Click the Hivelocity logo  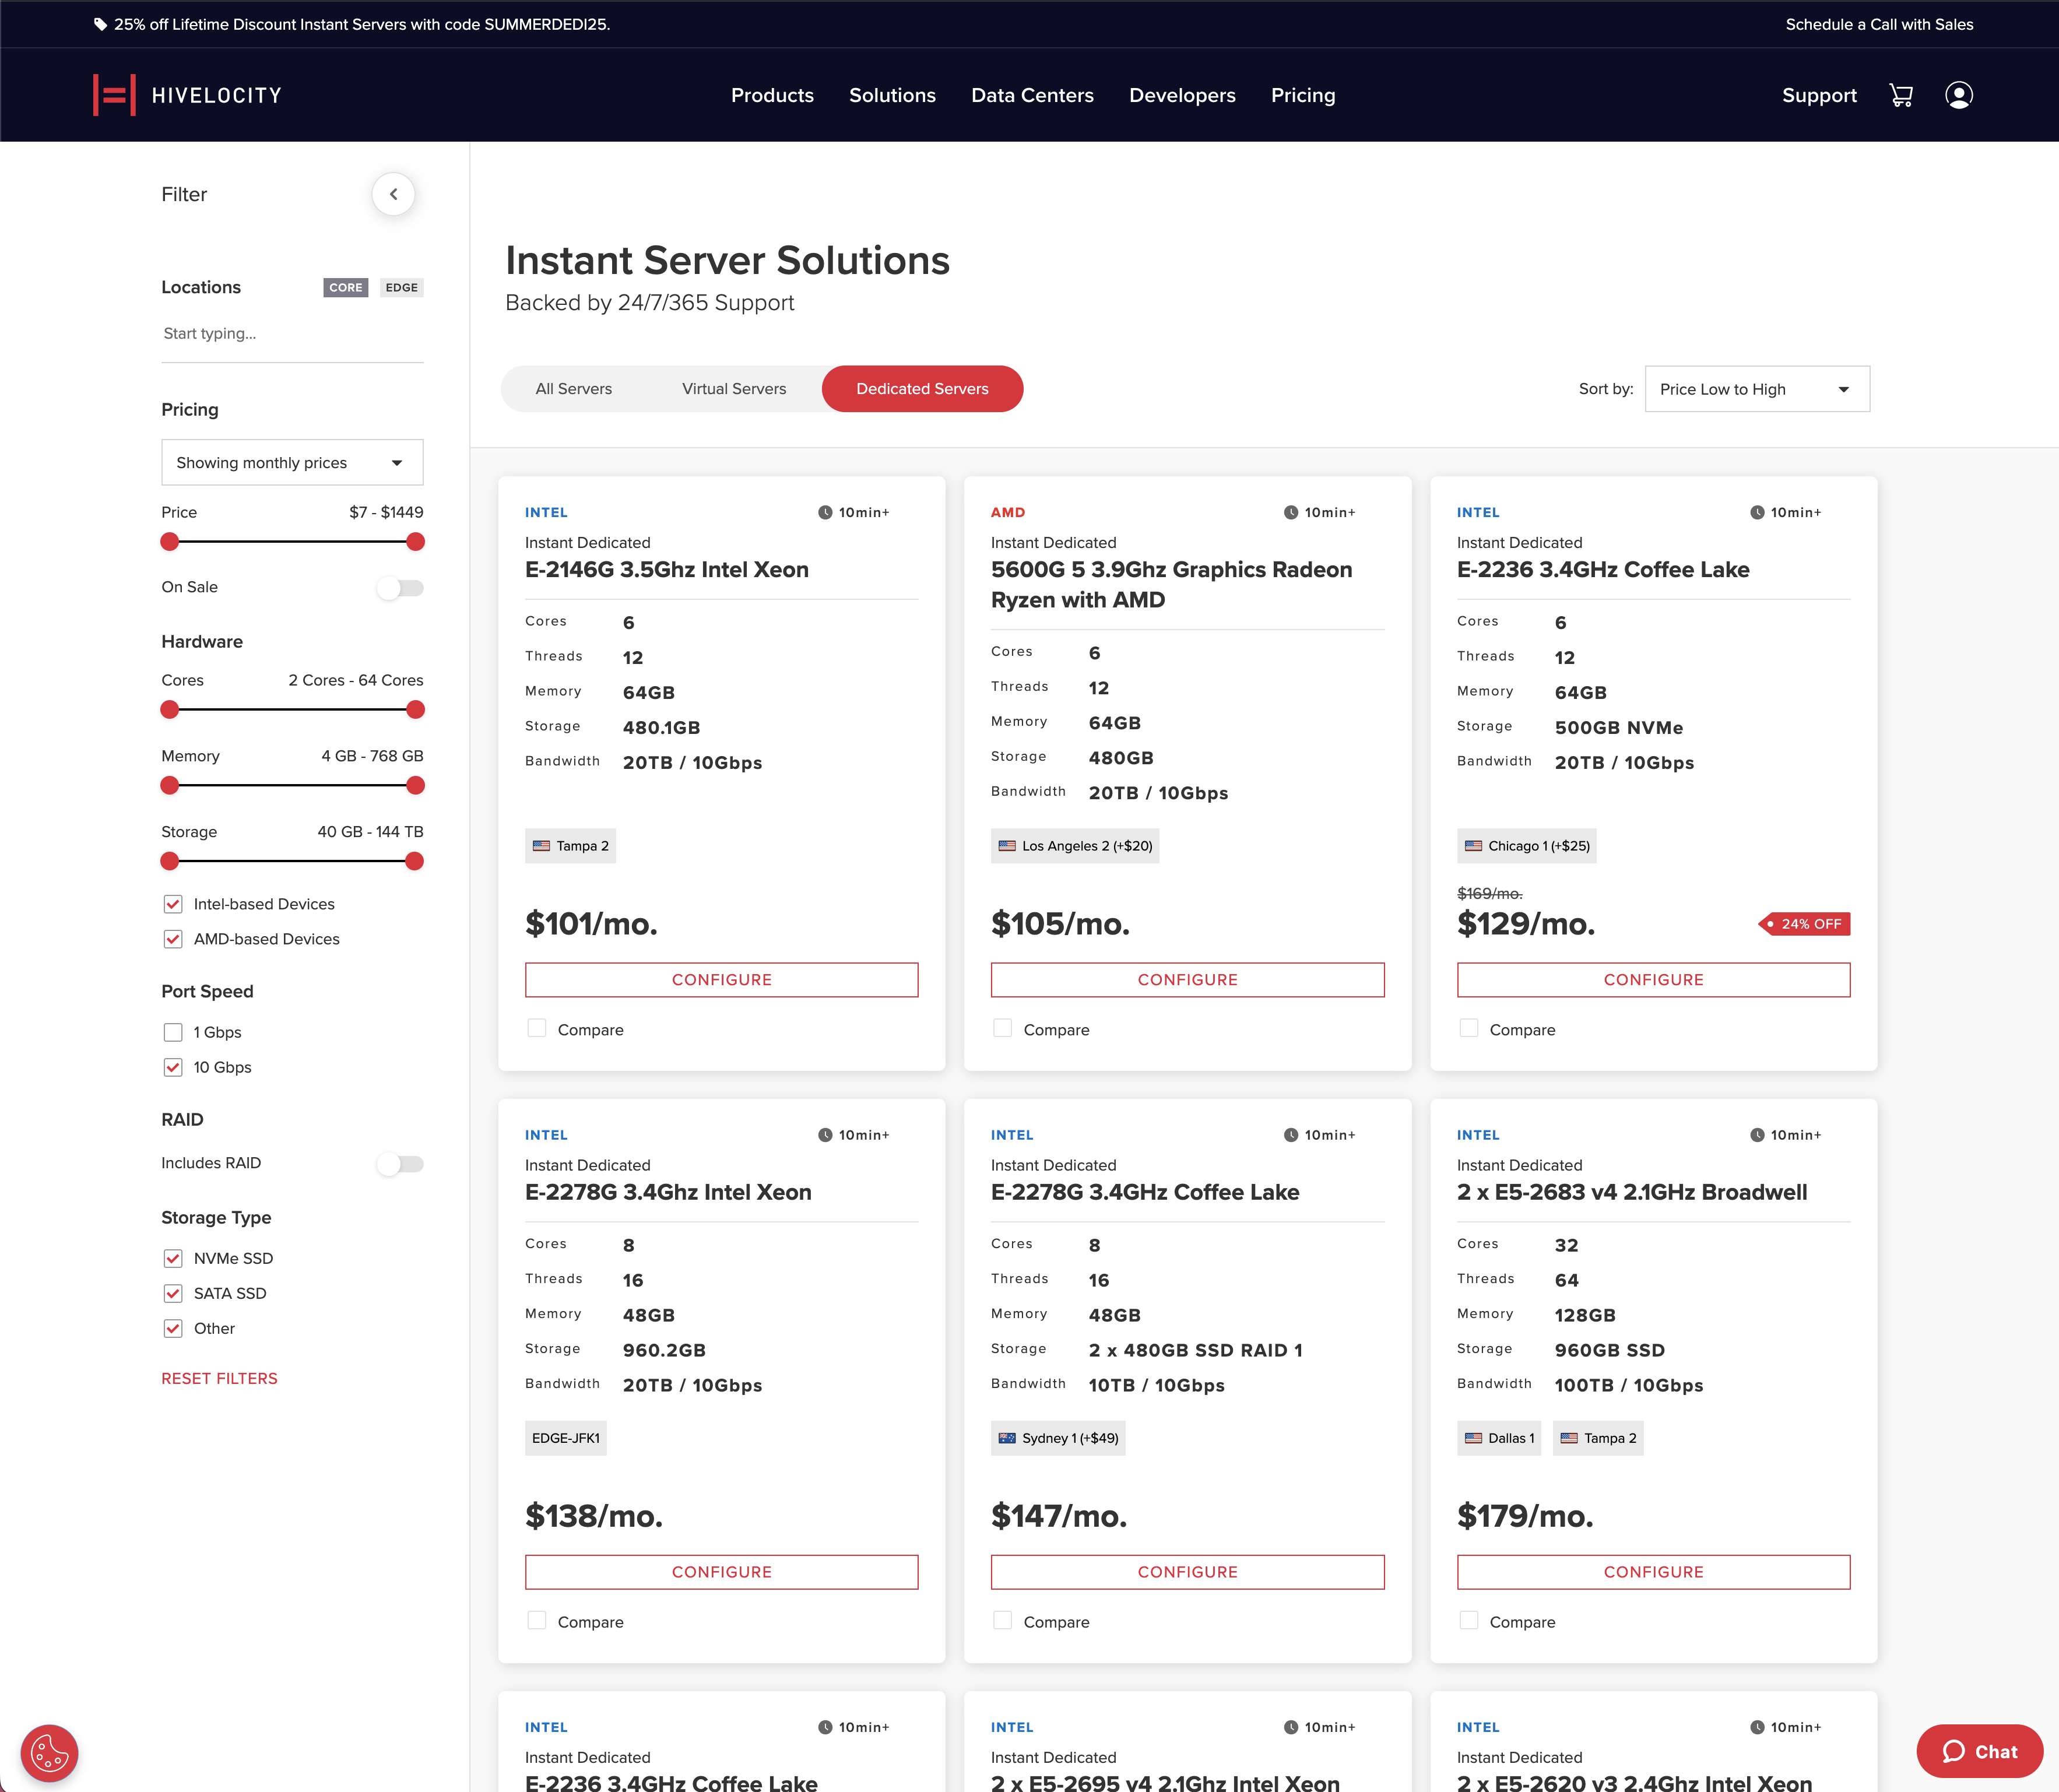[188, 95]
